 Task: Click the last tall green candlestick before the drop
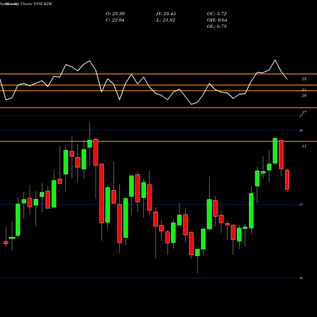pyautogui.click(x=275, y=151)
